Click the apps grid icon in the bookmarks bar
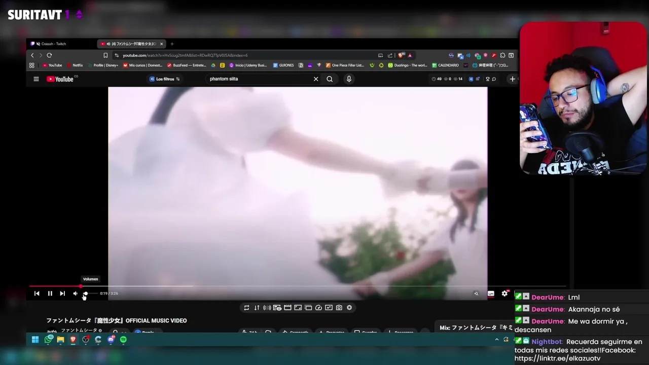 (x=32, y=65)
